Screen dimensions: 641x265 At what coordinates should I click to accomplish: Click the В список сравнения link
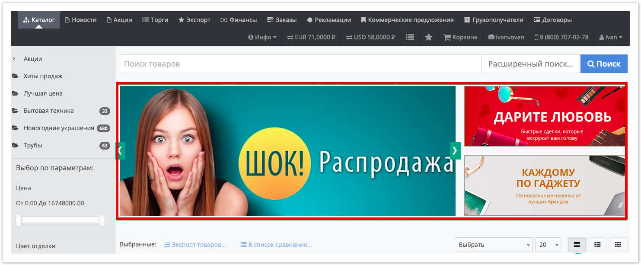(x=276, y=245)
